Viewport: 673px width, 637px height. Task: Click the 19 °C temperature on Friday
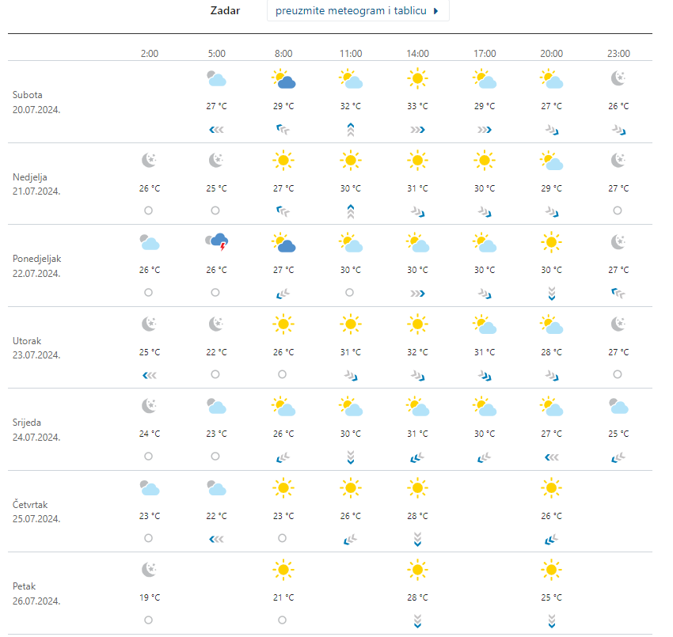click(150, 597)
